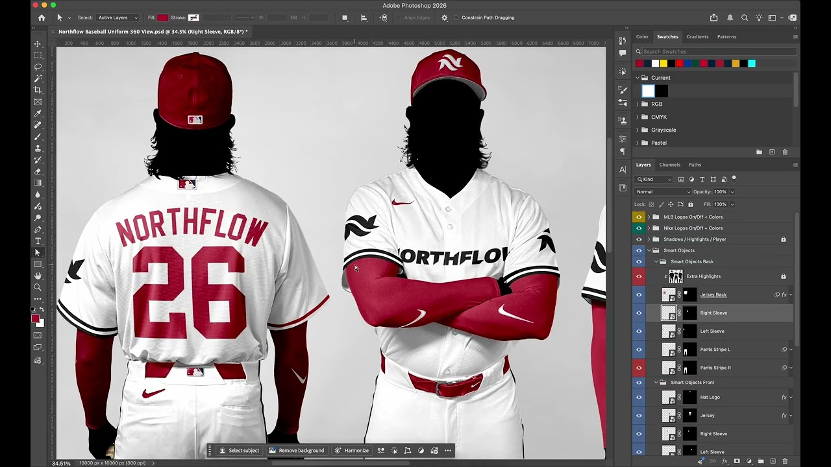Click the red foreground color swatch
Screen dimensions: 831x467
pos(35,318)
